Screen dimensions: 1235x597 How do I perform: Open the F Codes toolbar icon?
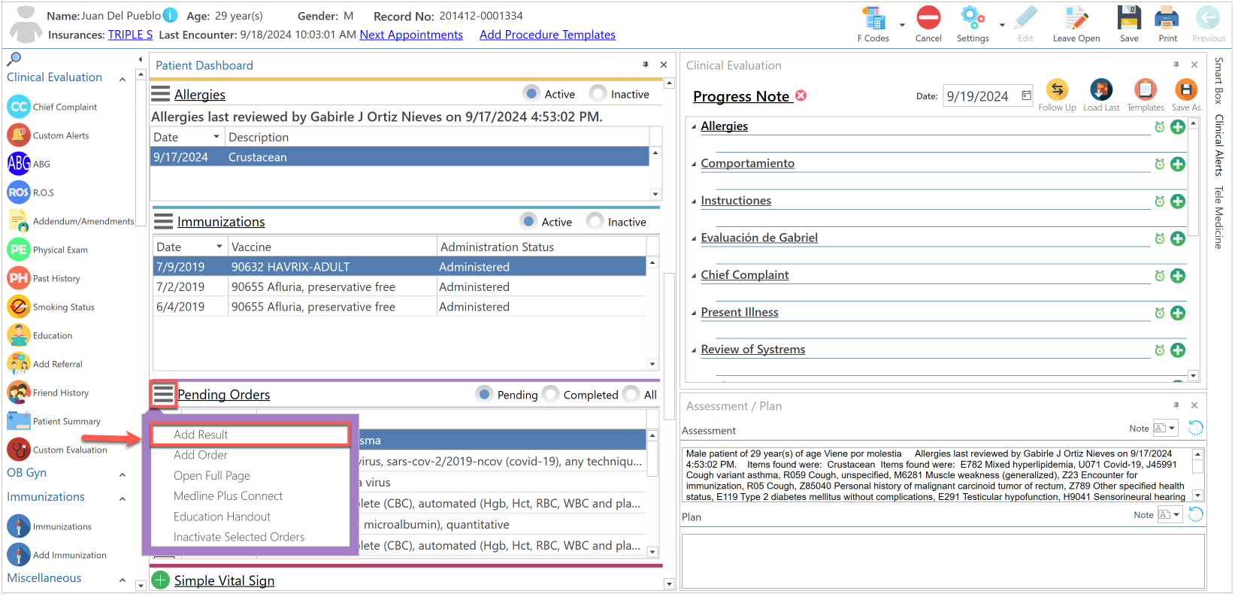pos(873,18)
